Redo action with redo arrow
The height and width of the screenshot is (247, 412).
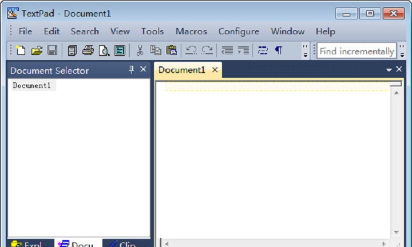[x=207, y=50]
